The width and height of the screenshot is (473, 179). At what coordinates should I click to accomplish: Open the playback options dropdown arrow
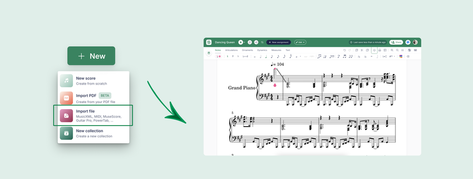pyautogui.click(x=245, y=43)
